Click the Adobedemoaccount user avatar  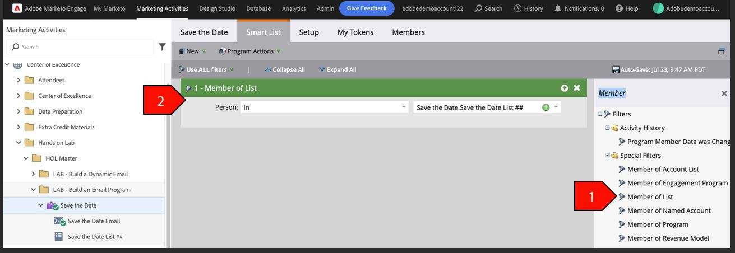pos(659,8)
